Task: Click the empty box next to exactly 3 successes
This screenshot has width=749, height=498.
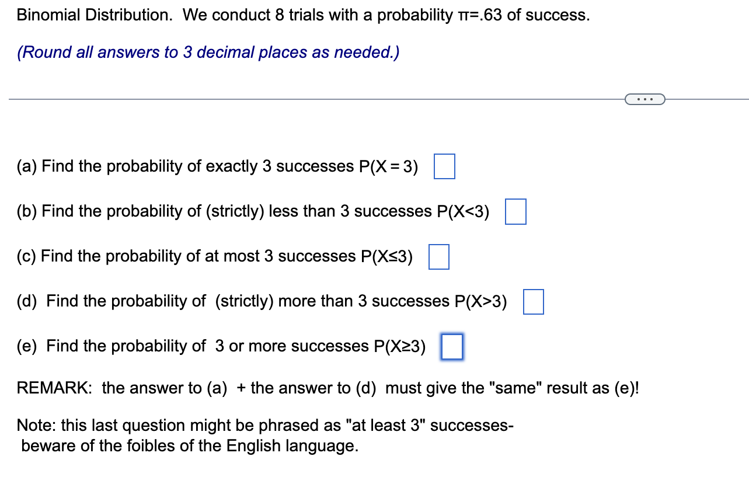Action: click(444, 166)
